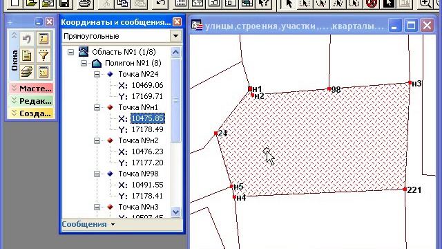442x249 pixels.
Task: Select the Точка №98 tree row
Action: point(138,174)
